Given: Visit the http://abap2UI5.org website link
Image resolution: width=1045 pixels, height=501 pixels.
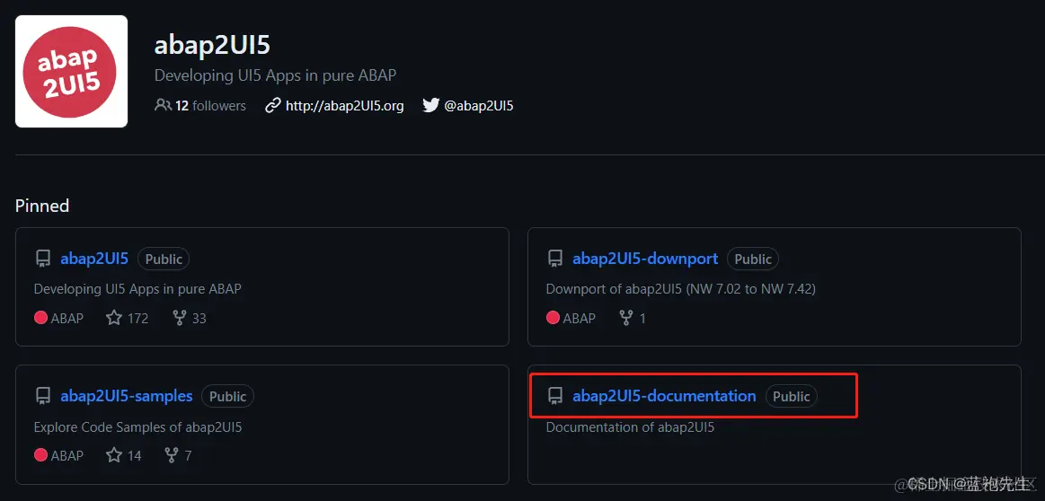Looking at the screenshot, I should [344, 105].
